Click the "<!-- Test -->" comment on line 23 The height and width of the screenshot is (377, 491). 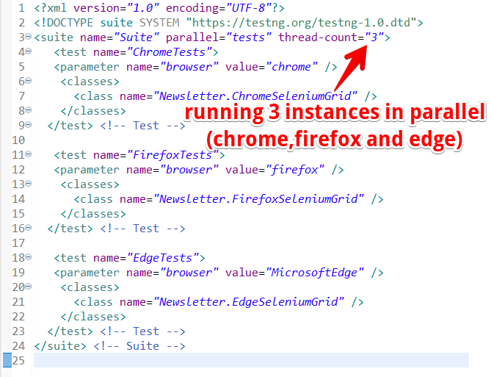143,331
